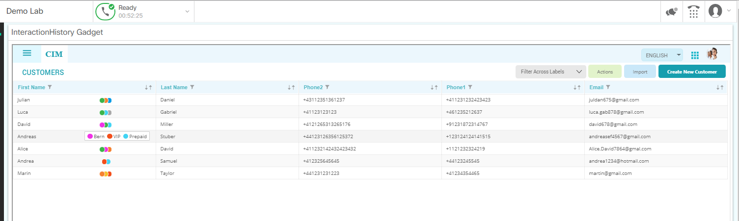
Task: Click email andrea1234@hotmail.com
Action: 619,161
